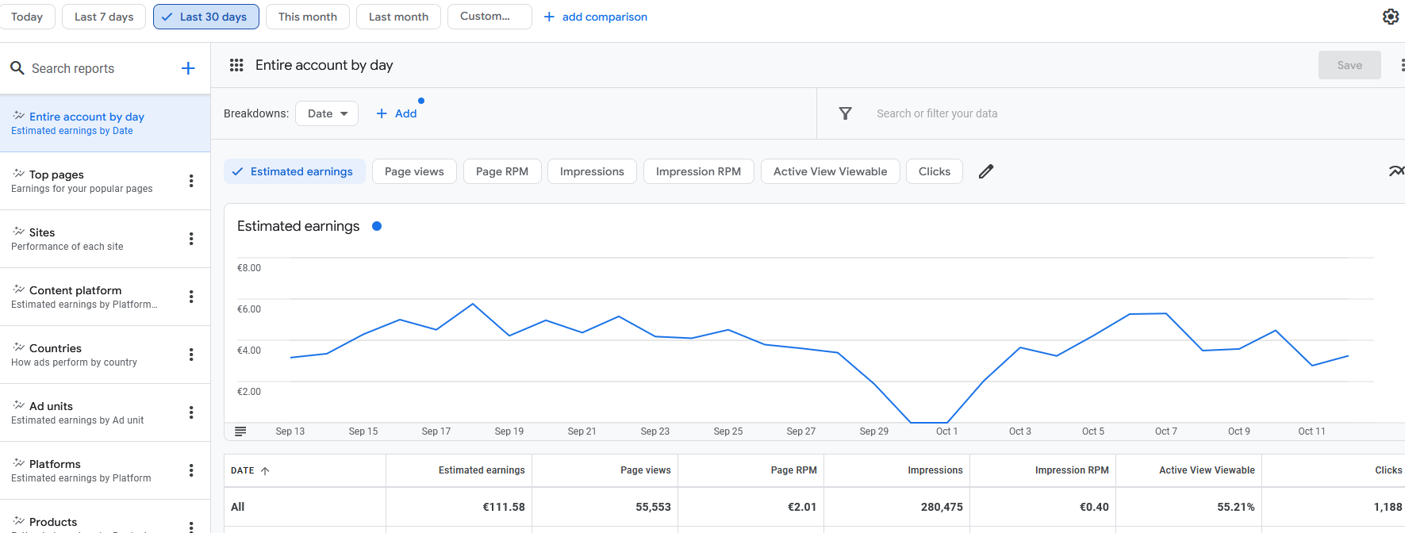Switch chart type via trend icon
The height and width of the screenshot is (533, 1405).
tap(1395, 171)
